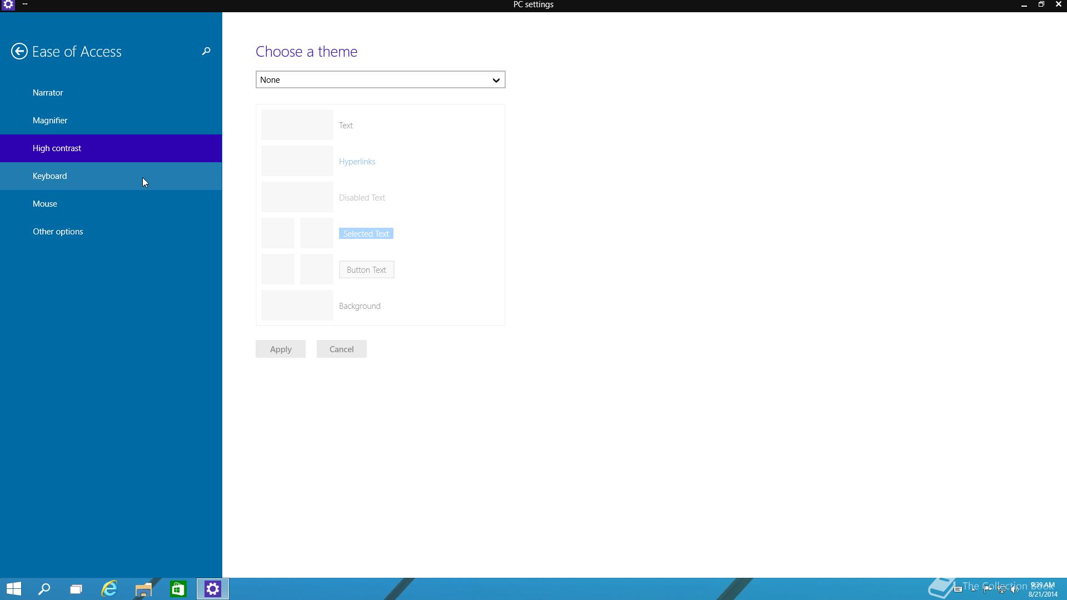Image resolution: width=1067 pixels, height=600 pixels.
Task: Click the Text color swatch
Action: pyautogui.click(x=297, y=125)
